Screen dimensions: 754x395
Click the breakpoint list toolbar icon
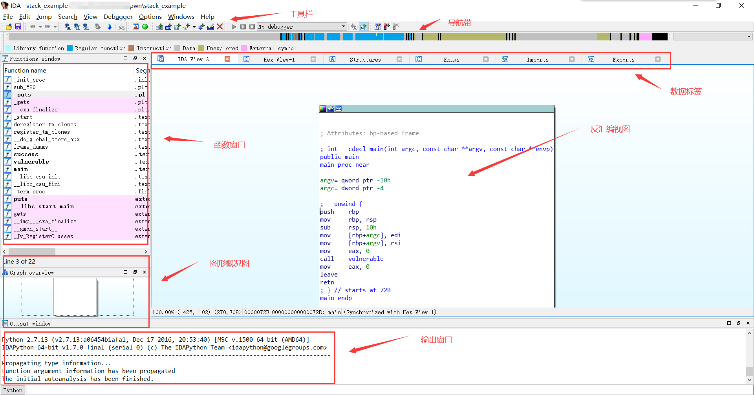point(377,27)
